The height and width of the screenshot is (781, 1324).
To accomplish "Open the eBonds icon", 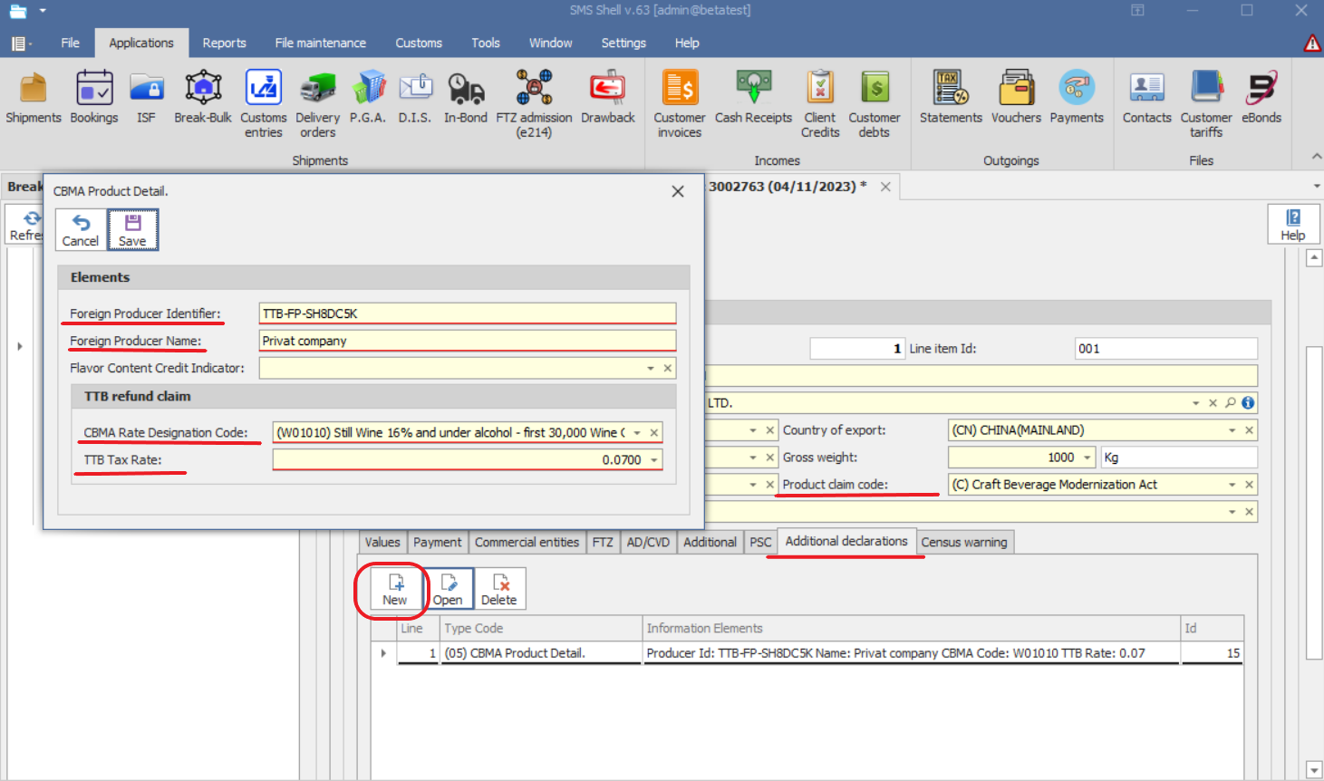I will [x=1261, y=98].
